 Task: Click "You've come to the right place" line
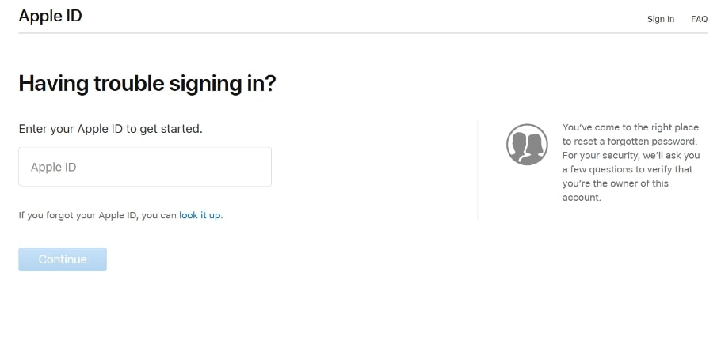pyautogui.click(x=631, y=127)
